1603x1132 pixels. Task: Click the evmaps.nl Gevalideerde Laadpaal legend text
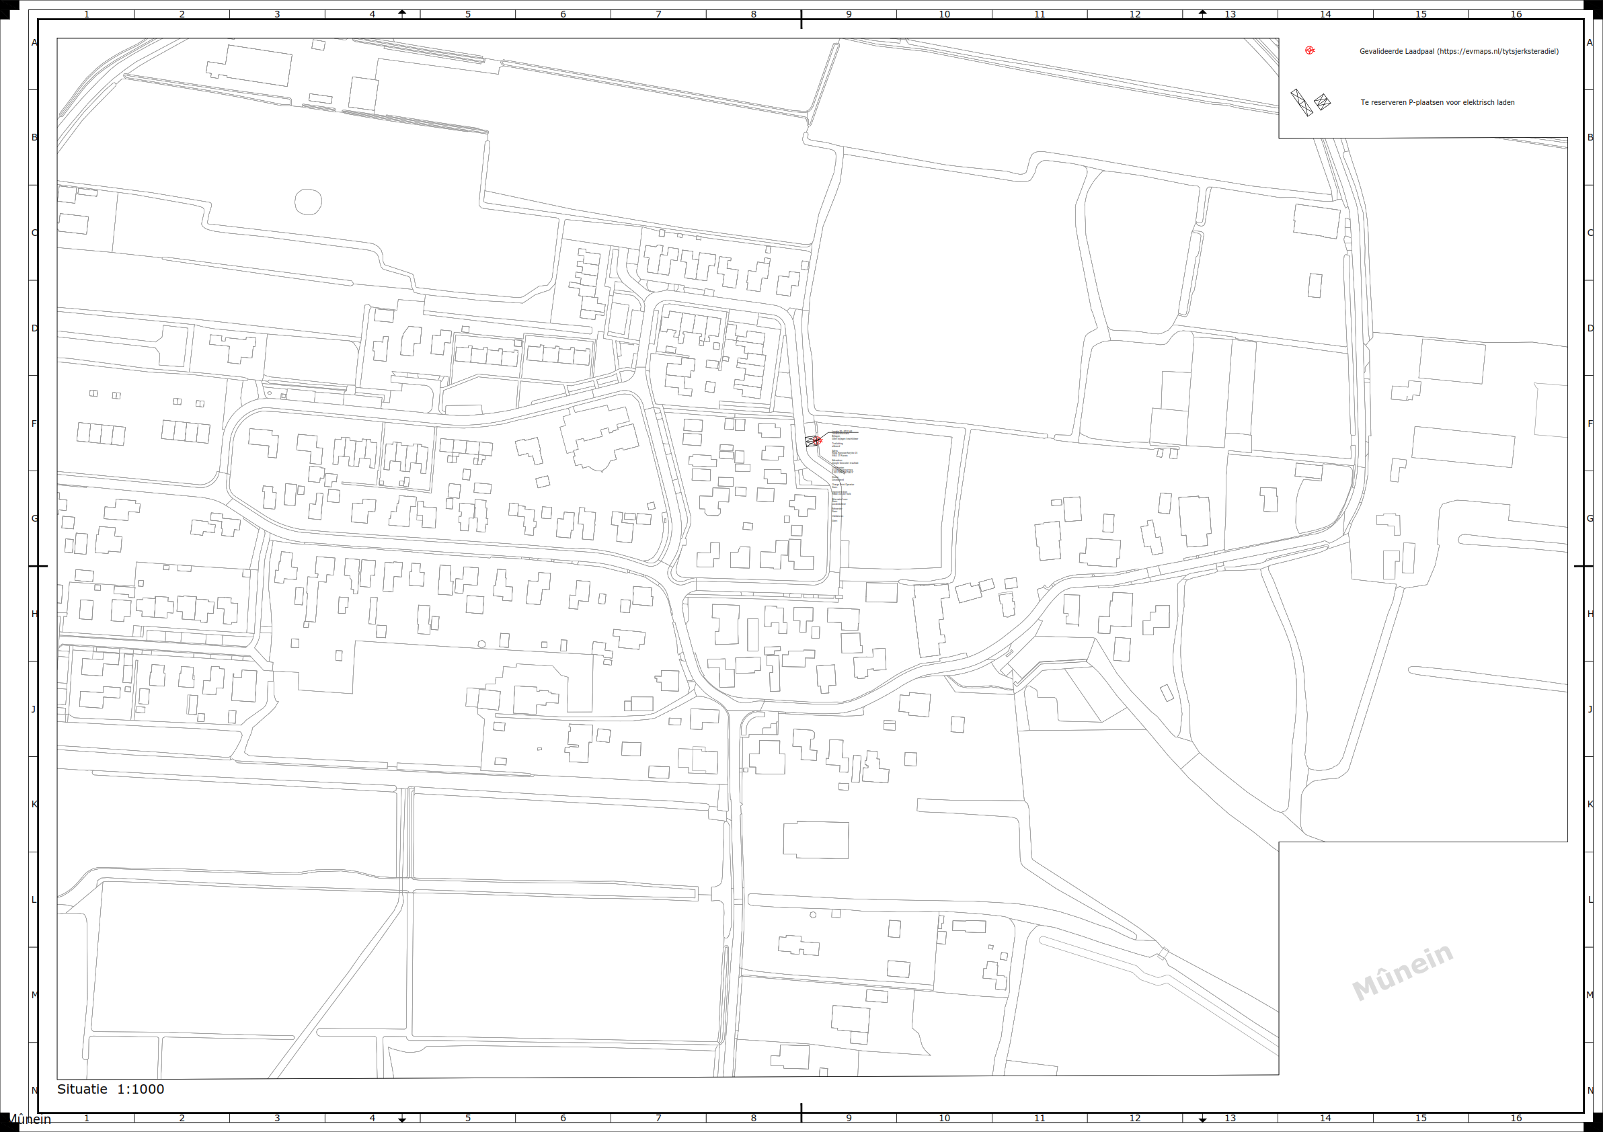(x=1458, y=51)
